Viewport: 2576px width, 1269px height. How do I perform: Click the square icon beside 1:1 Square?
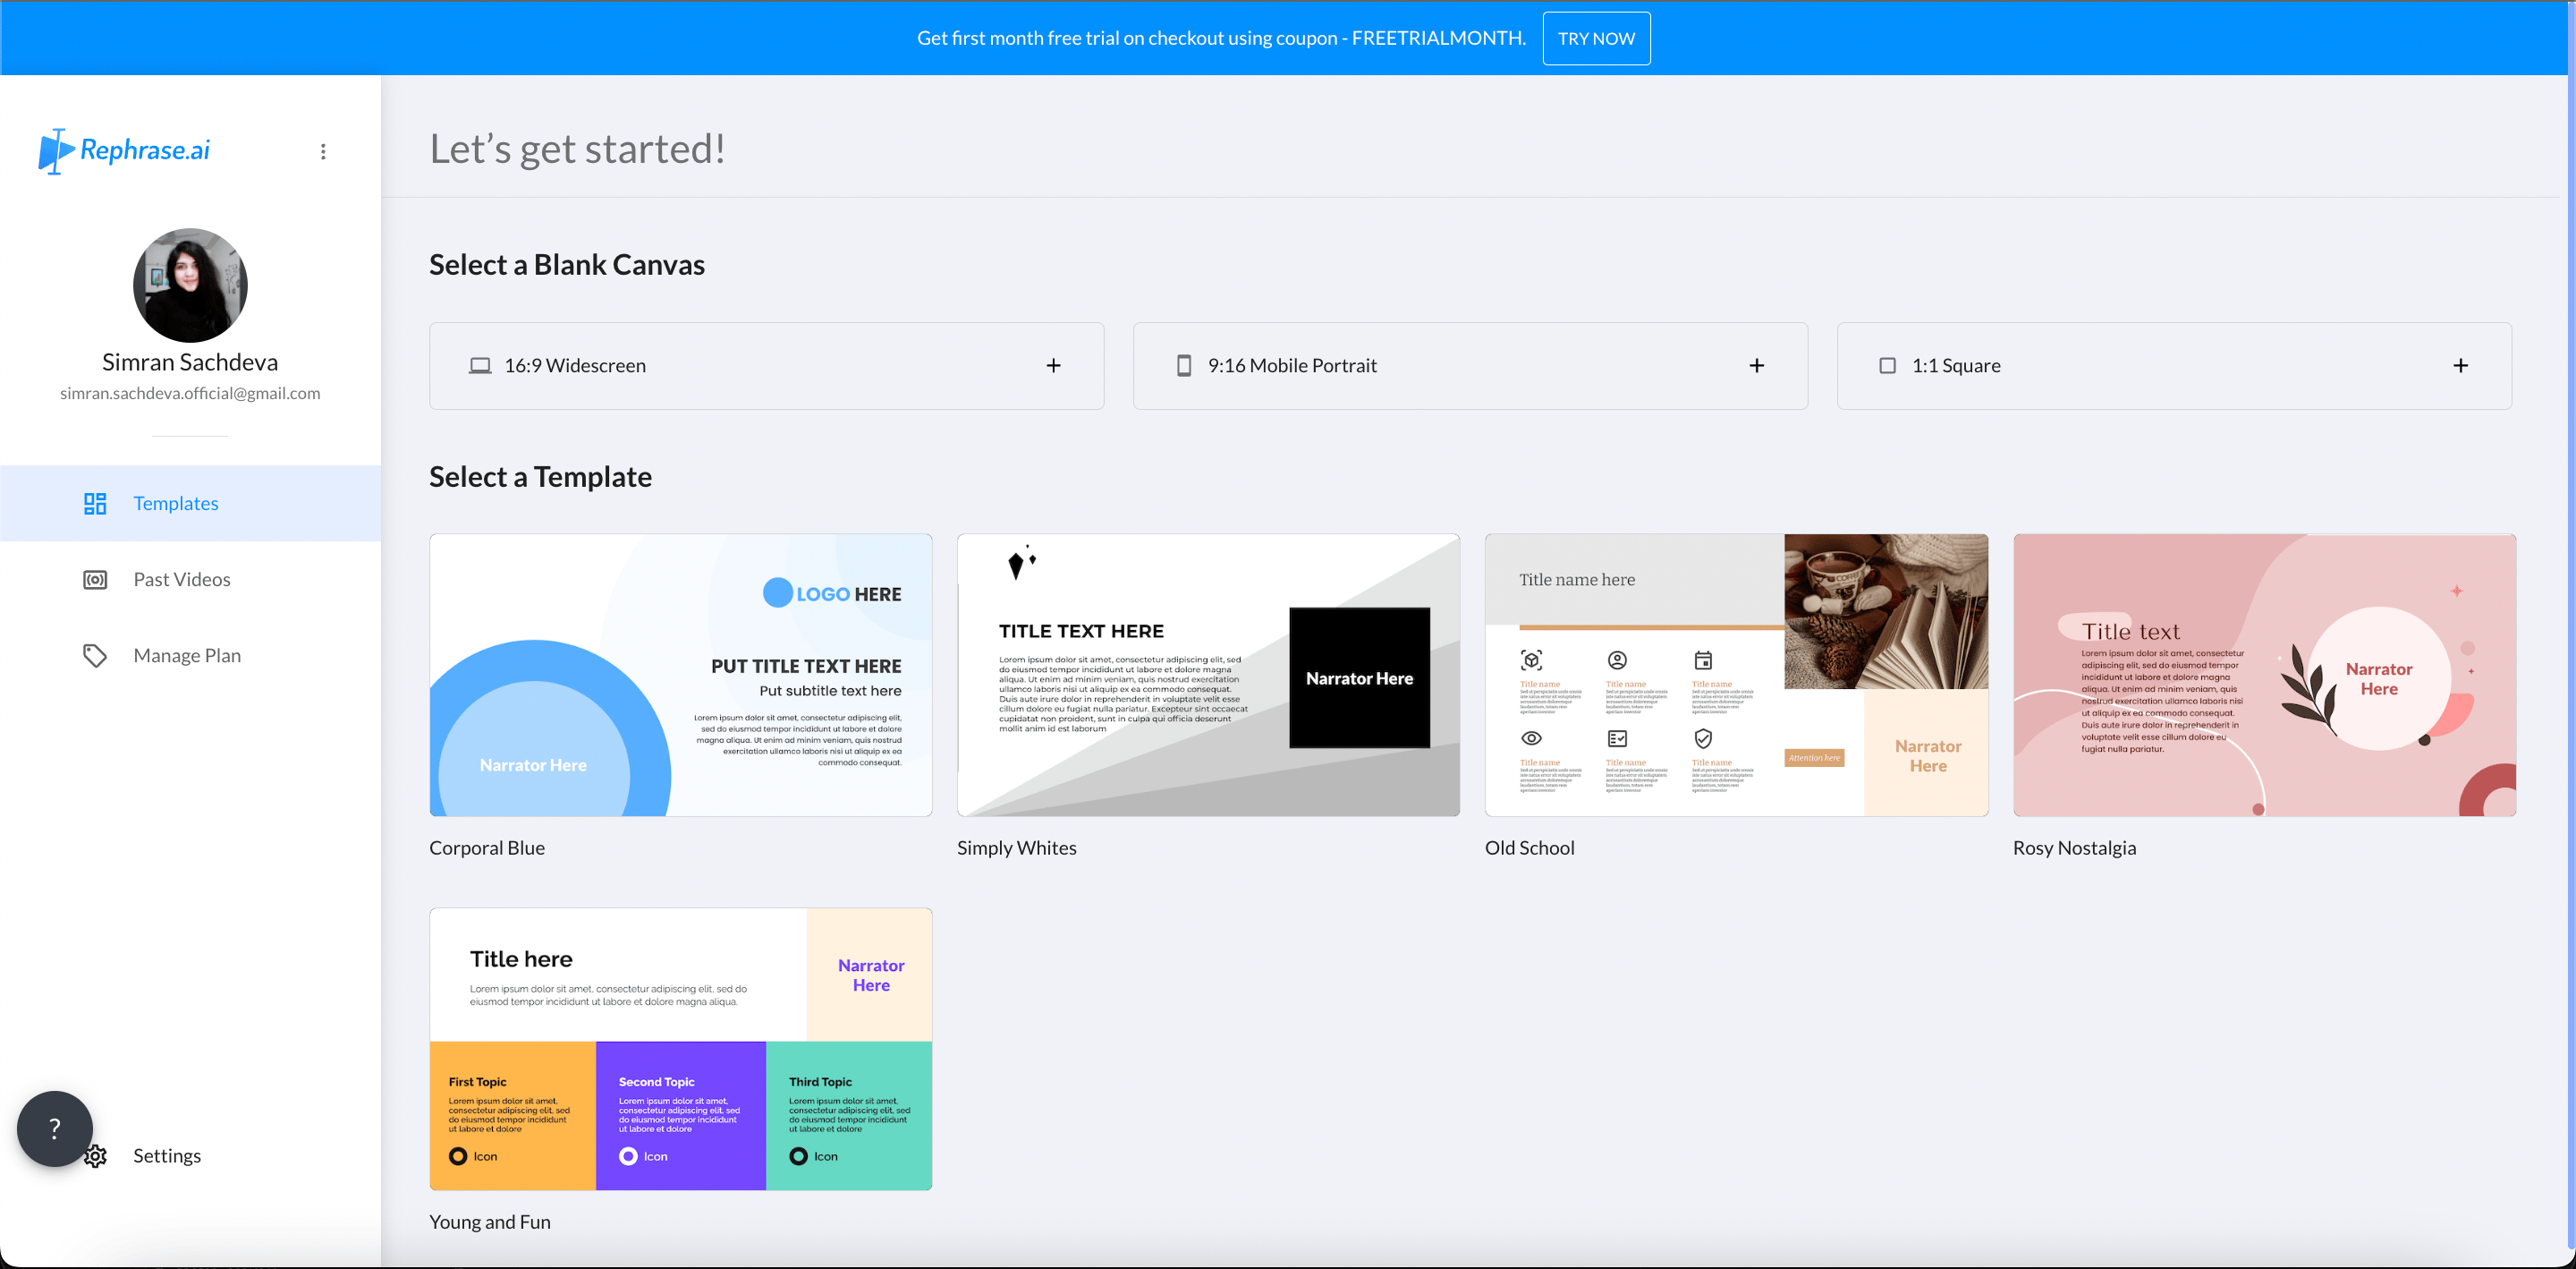pos(1888,365)
